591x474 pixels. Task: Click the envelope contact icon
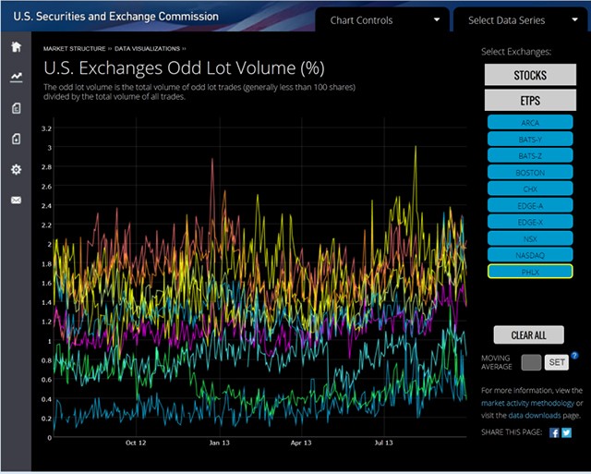pyautogui.click(x=16, y=201)
